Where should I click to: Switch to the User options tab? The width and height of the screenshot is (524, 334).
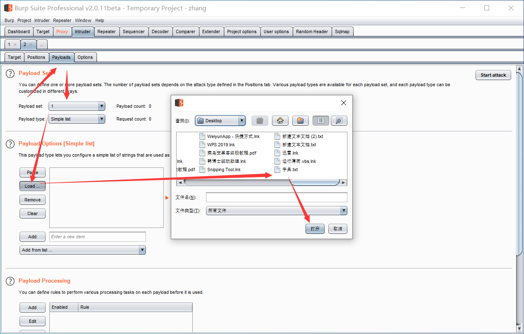click(277, 31)
